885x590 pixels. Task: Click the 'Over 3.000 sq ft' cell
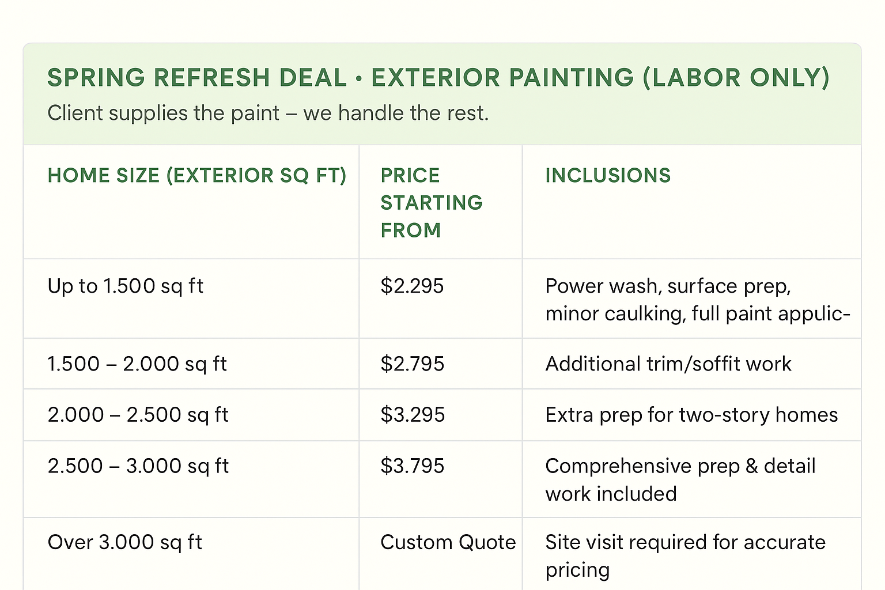click(x=124, y=543)
